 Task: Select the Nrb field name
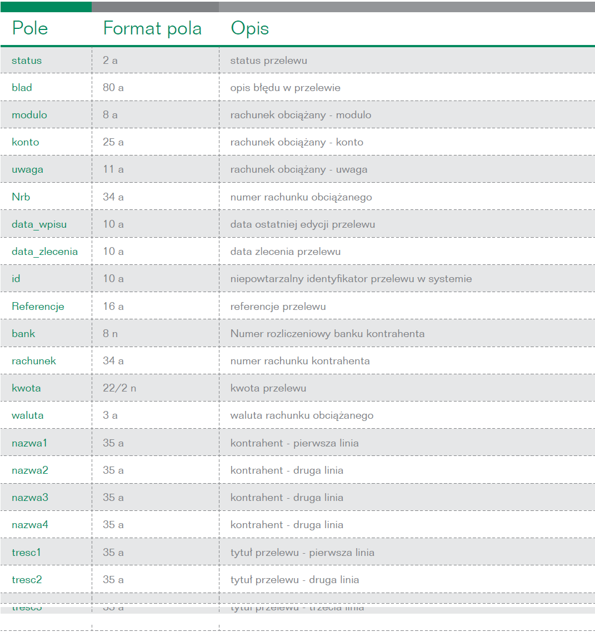[x=21, y=197]
